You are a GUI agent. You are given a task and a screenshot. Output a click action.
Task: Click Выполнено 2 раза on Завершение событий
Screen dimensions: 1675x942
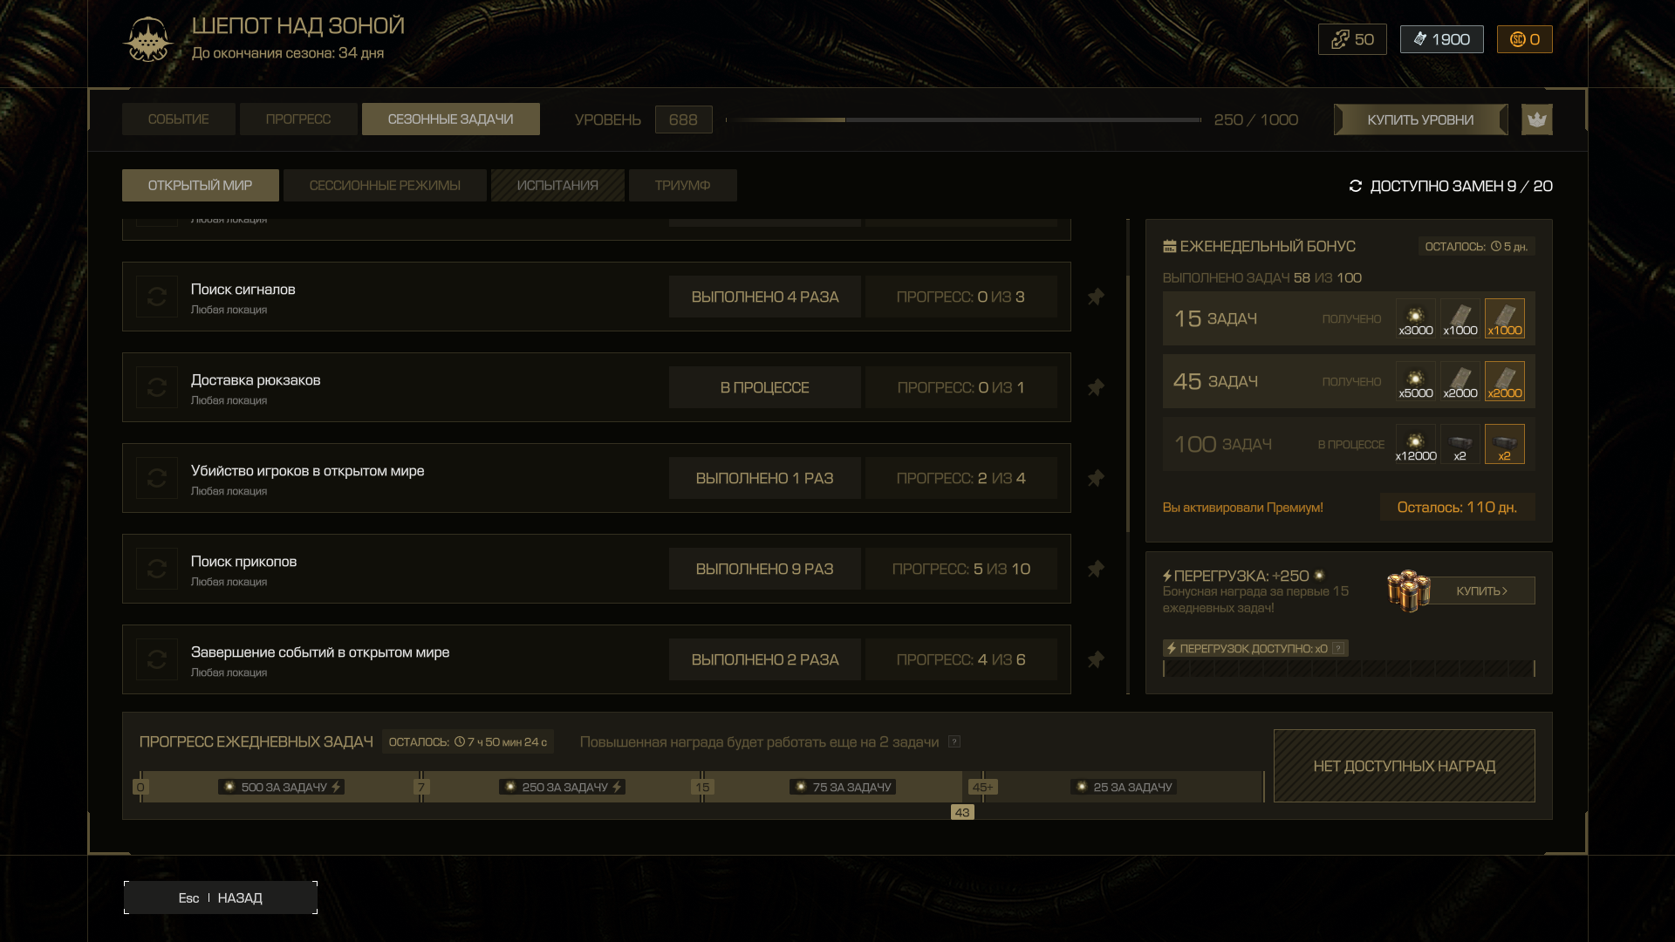point(764,659)
